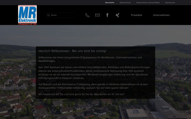Screen dimensions: 191x119
Task: Open the email envelope icon
Action: [97, 15]
